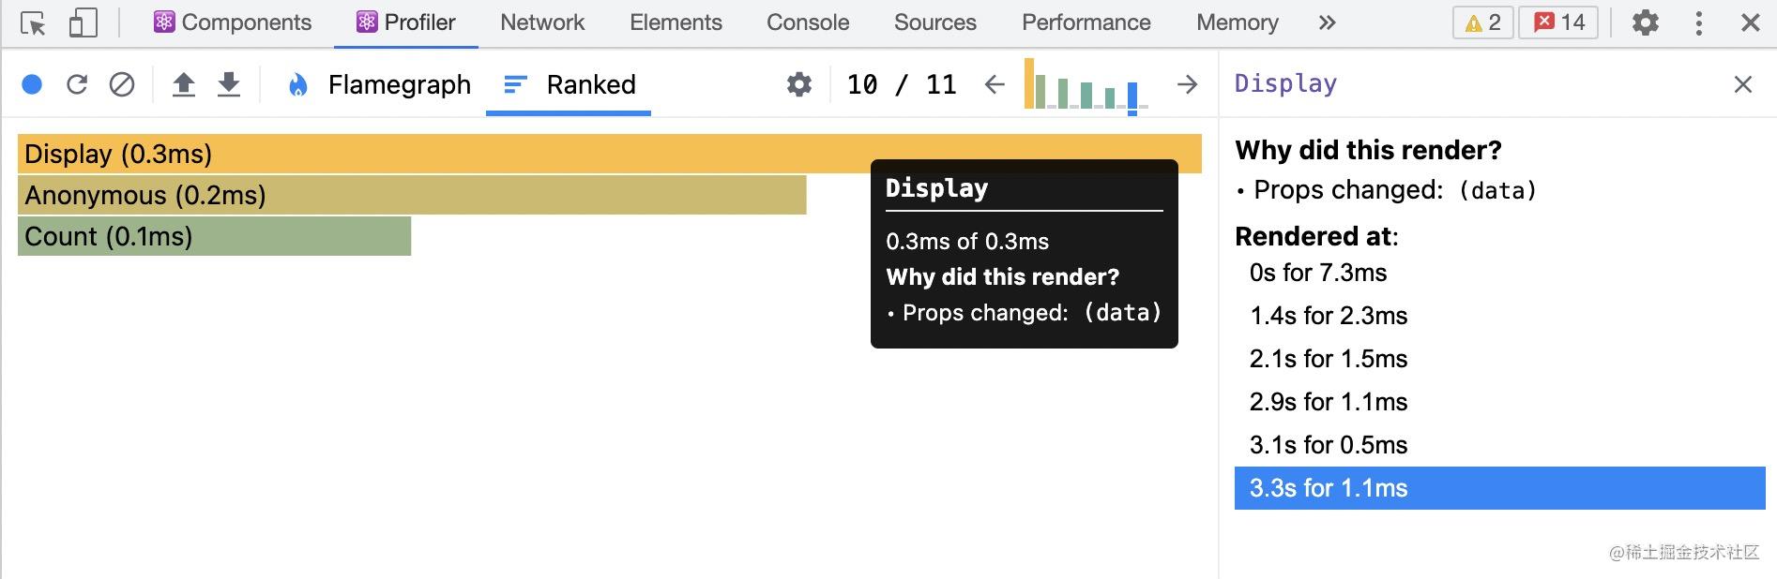Open DevTools three-dot customize menu
1777x579 pixels.
point(1699,22)
